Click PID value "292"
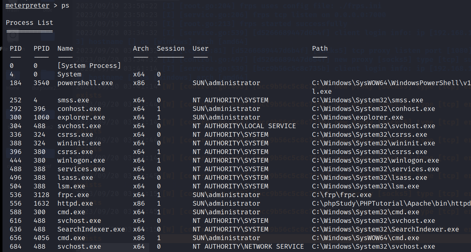Image resolution: width=471 pixels, height=252 pixels. tap(16, 109)
